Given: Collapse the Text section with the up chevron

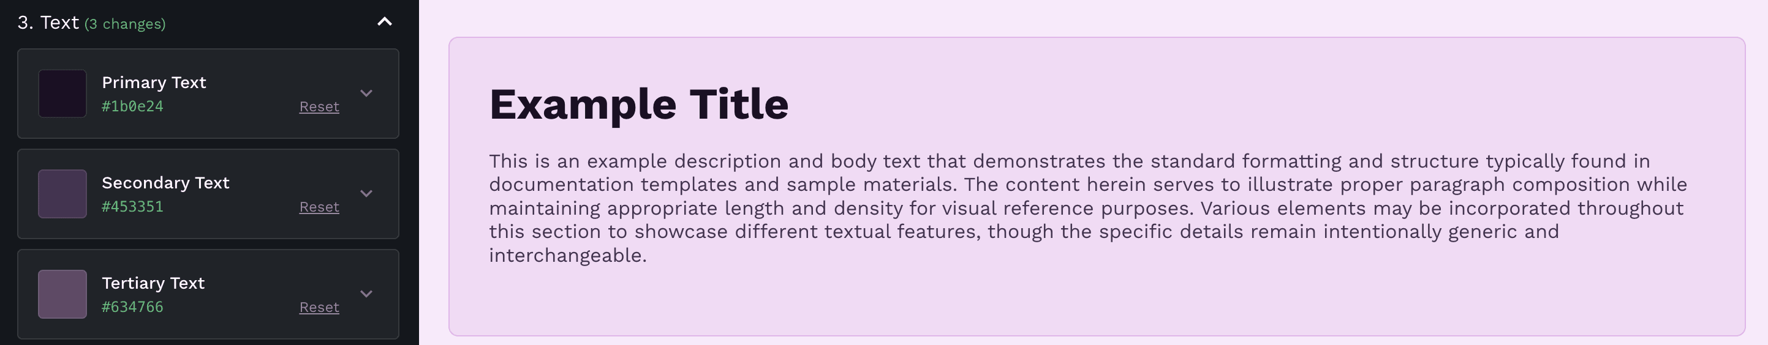Looking at the screenshot, I should point(384,22).
